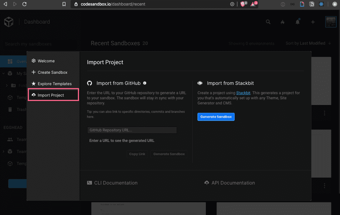Expand the Team sandboxes chevron under EGGHEAD
340x215 pixels.
(3, 151)
